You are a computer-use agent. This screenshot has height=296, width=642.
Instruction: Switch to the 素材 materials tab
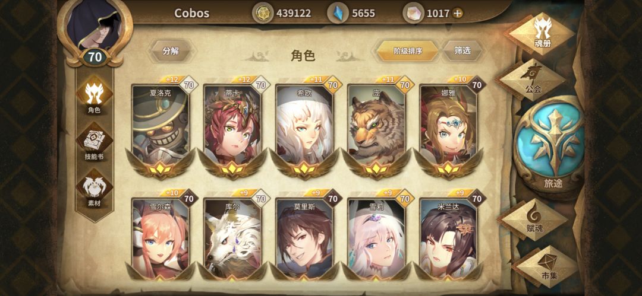coord(94,189)
